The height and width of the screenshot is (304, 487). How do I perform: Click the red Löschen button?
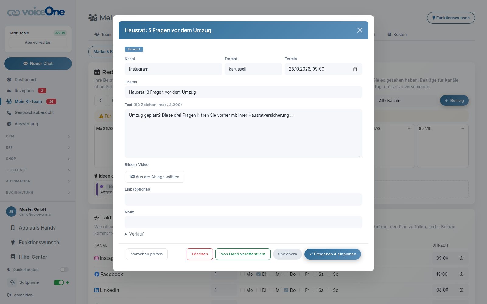click(200, 254)
